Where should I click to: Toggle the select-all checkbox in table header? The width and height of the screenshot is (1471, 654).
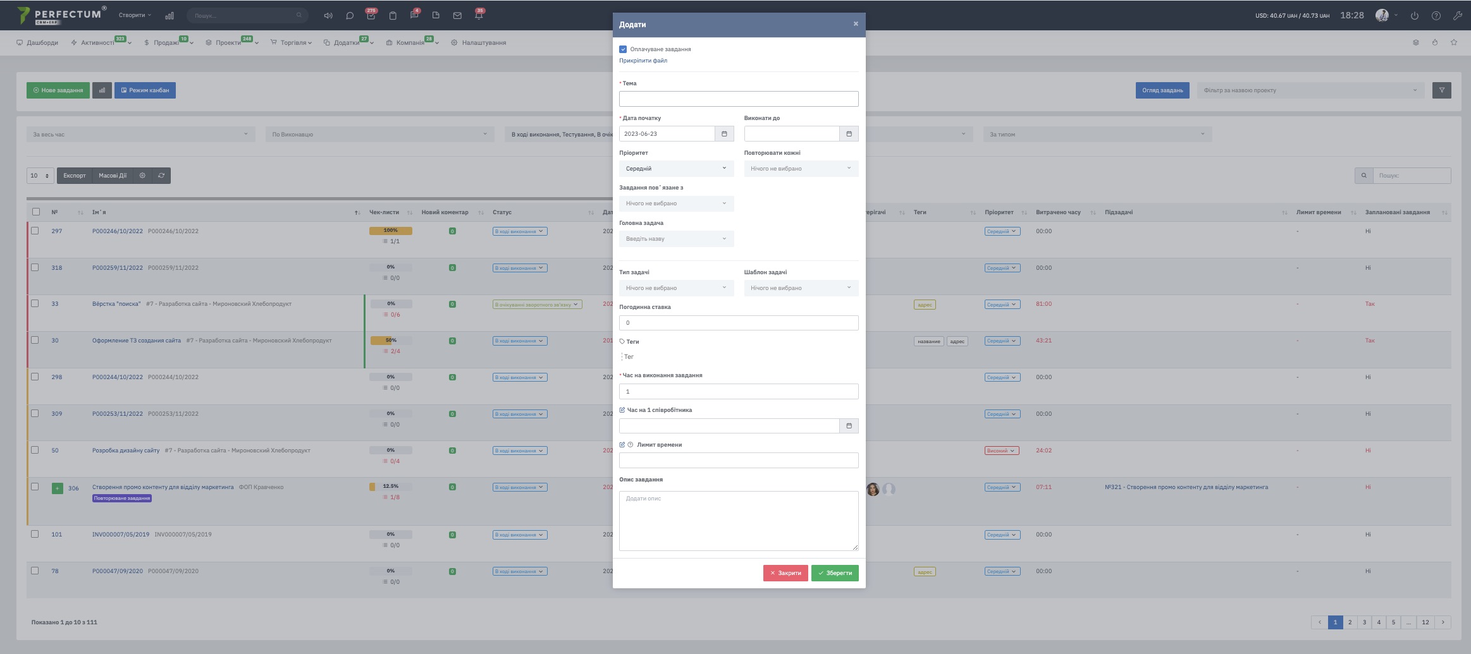(36, 212)
